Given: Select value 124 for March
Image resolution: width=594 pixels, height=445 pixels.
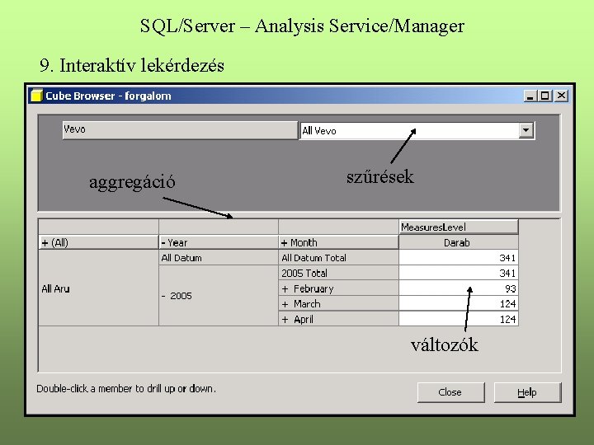Looking at the screenshot, I should (x=459, y=304).
